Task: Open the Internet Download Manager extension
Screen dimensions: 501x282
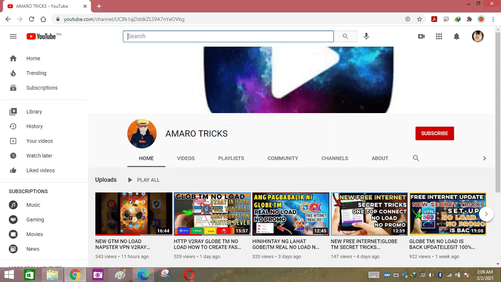Action: pyautogui.click(x=457, y=19)
